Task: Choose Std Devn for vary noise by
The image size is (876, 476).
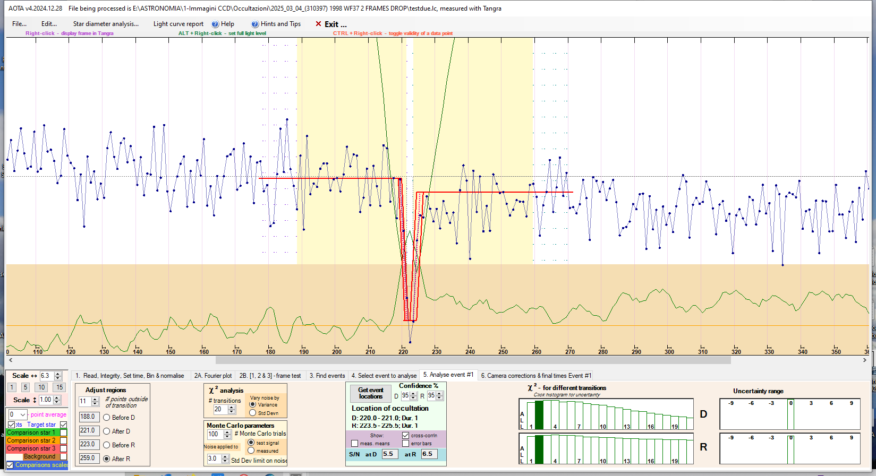Action: pos(252,413)
